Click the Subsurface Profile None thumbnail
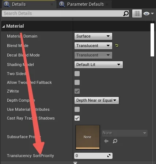This screenshot has height=164, width=156. click(88, 137)
